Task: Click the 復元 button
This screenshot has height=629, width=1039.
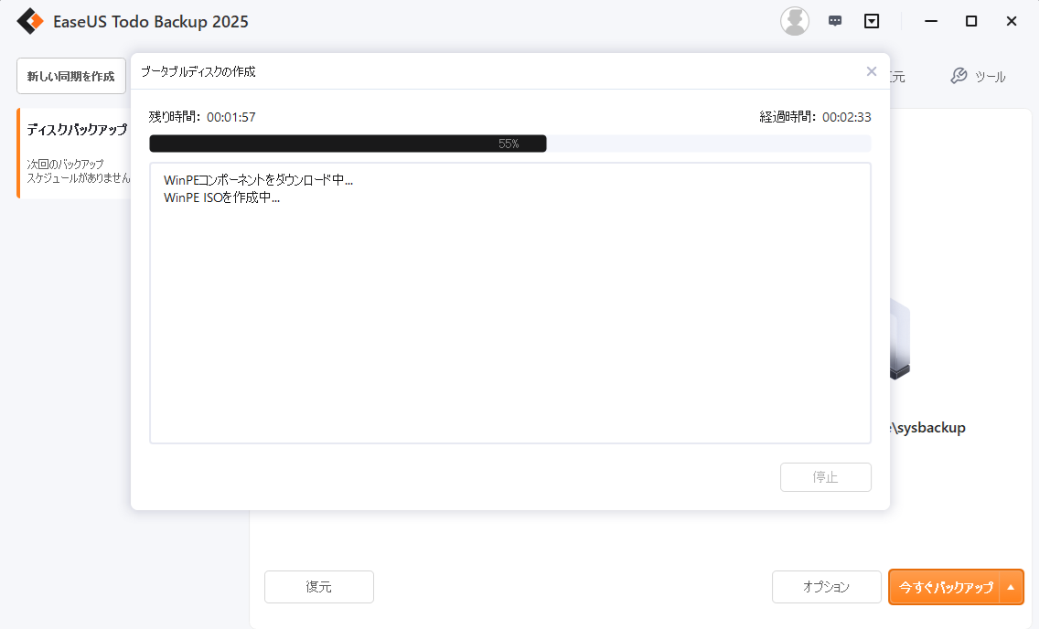Action: 318,587
